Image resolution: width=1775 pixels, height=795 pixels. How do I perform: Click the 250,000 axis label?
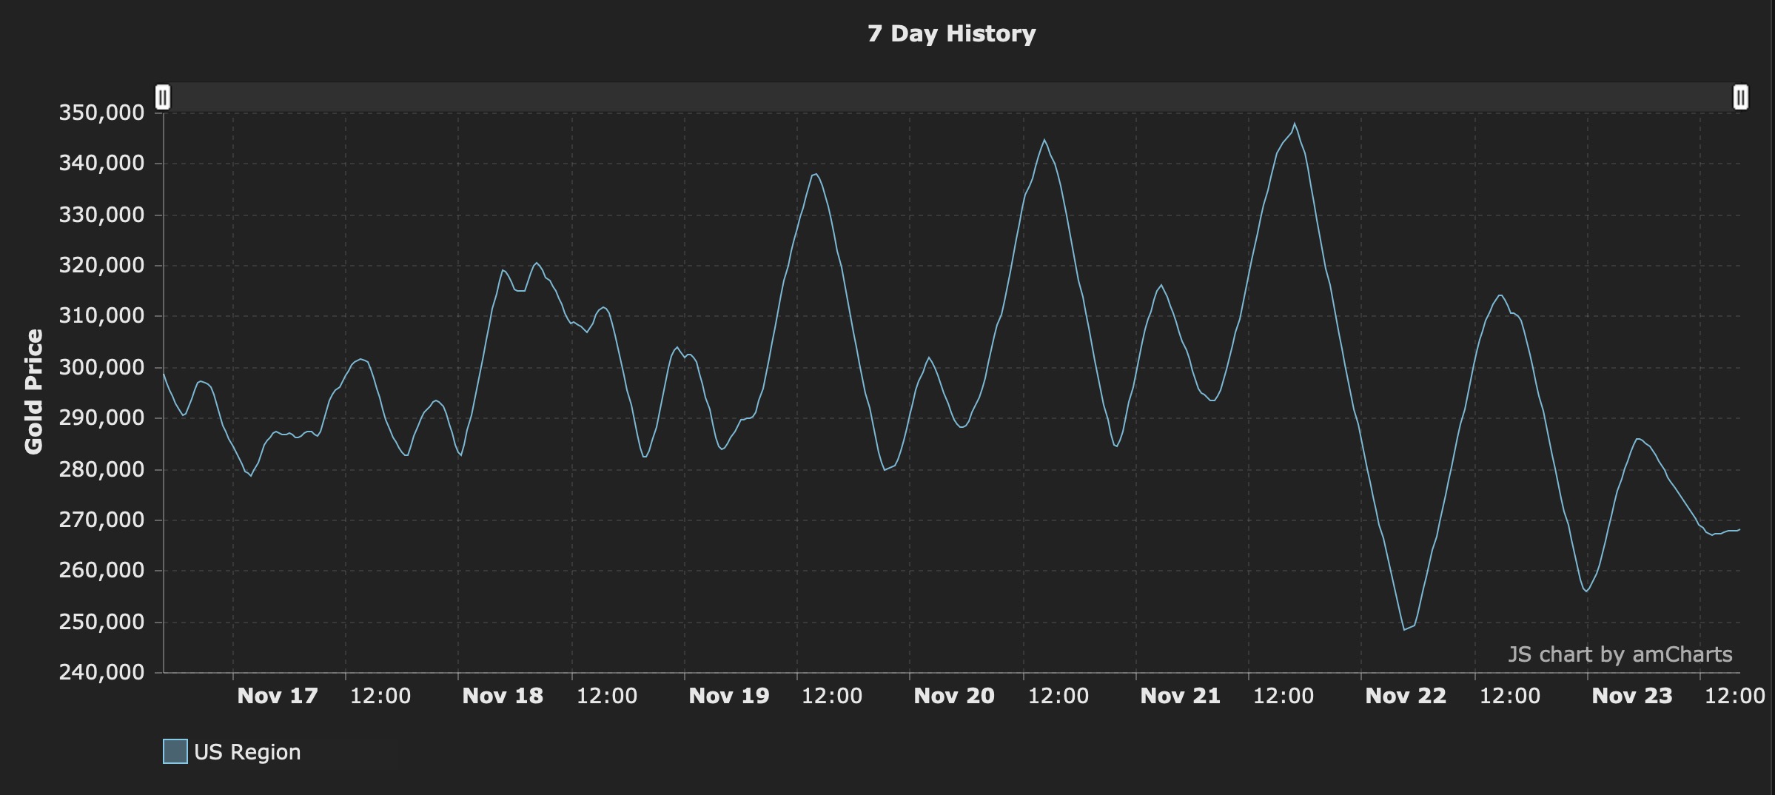pos(101,622)
